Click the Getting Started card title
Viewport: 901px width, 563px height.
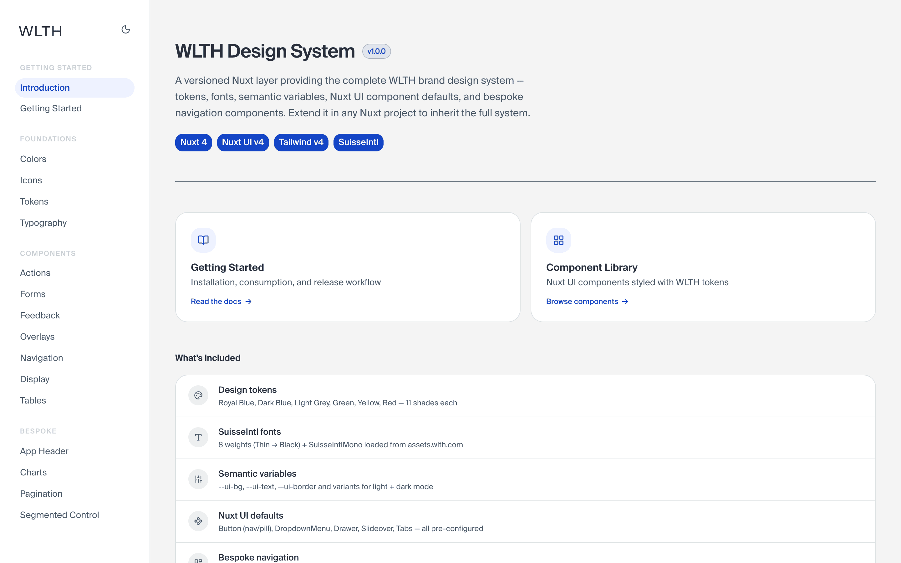pos(227,267)
